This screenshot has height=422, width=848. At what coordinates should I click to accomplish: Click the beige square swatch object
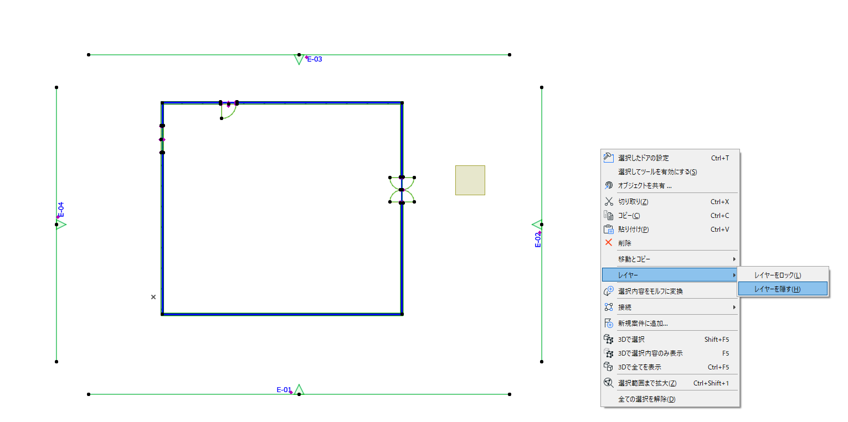470,180
